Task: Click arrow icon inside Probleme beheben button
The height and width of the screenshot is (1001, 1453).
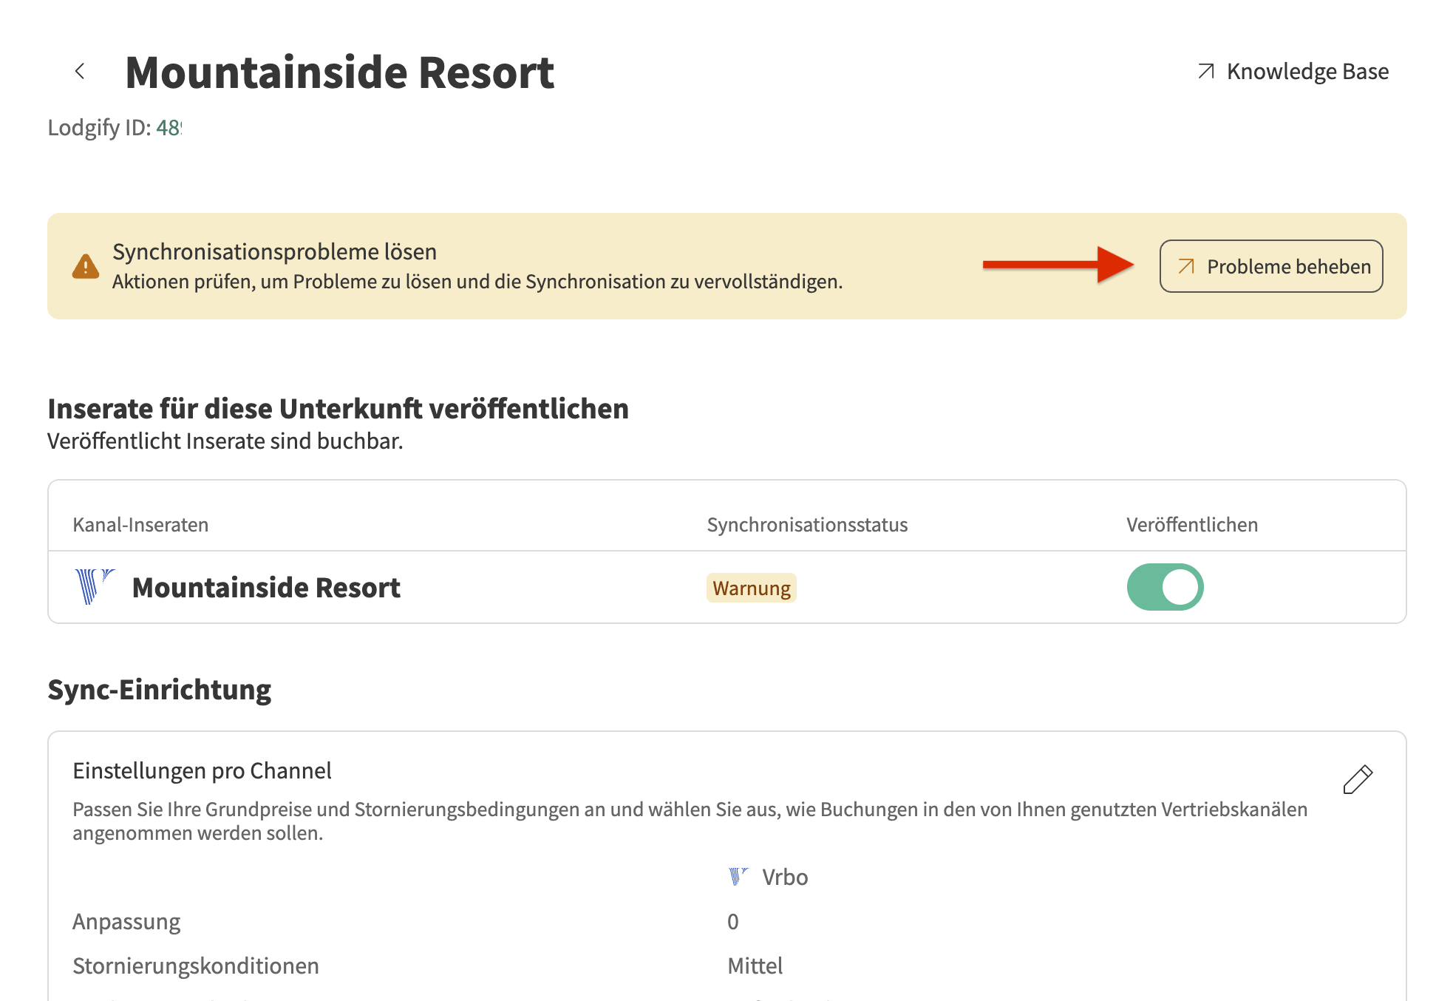Action: (1186, 266)
